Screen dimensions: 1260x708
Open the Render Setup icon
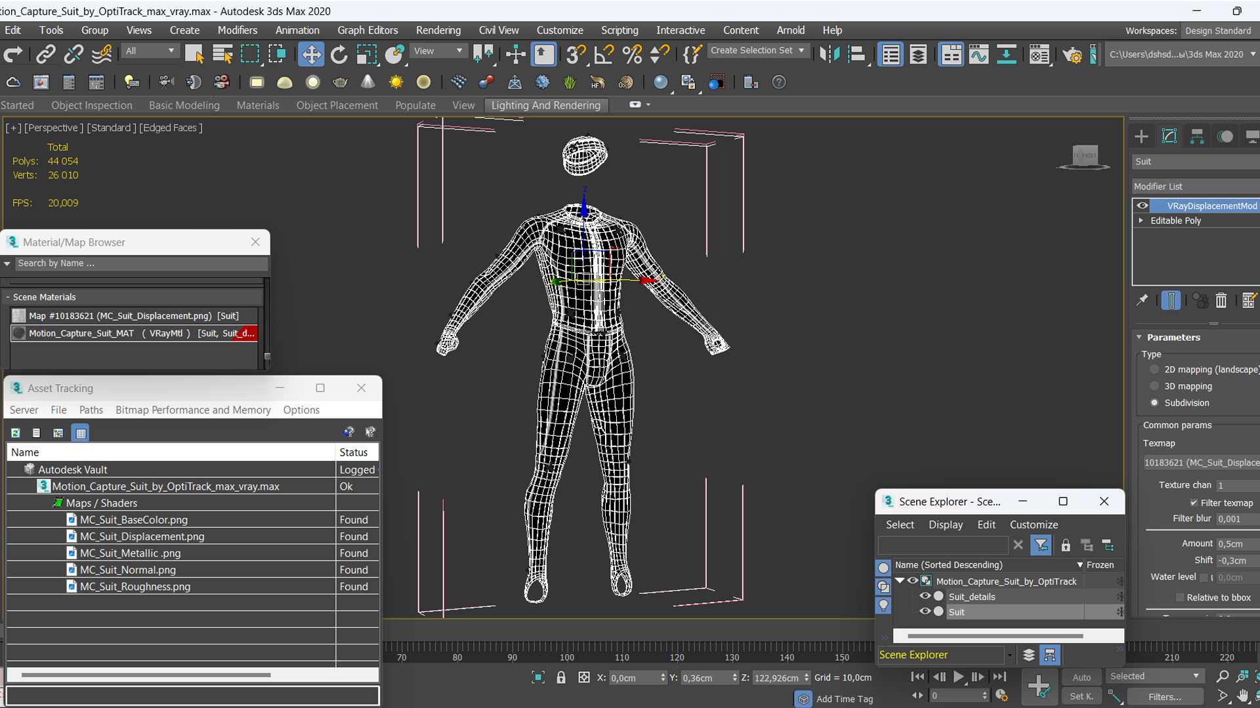(1072, 54)
